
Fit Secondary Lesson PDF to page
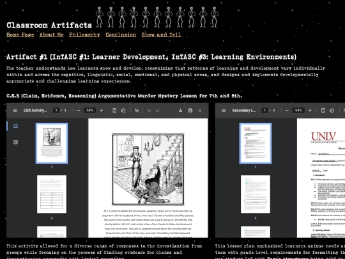pyautogui.click(x=323, y=111)
